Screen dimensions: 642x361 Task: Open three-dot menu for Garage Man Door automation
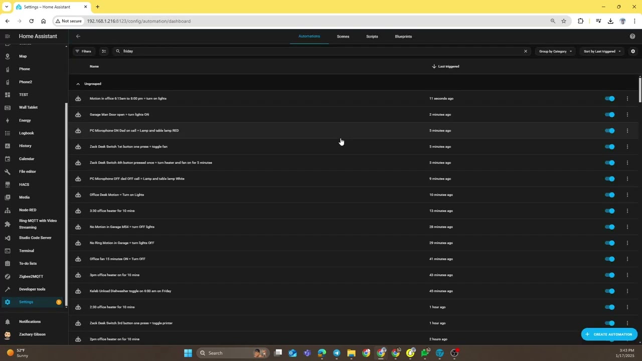point(627,115)
